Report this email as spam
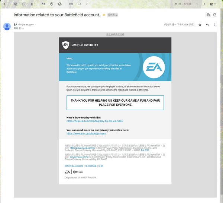223x203 pixels. coord(24,4)
